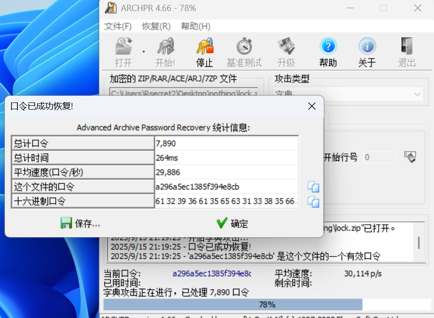Click the icon beside the start line field
The height and width of the screenshot is (318, 434).
tap(410, 157)
